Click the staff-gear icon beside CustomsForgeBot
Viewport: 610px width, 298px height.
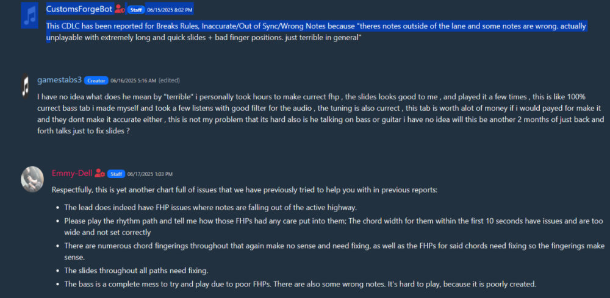120,9
